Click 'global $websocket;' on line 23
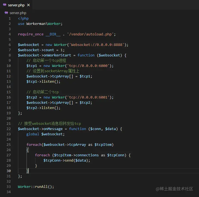Image resolution: width=199 pixels, height=197 pixels. (45, 134)
